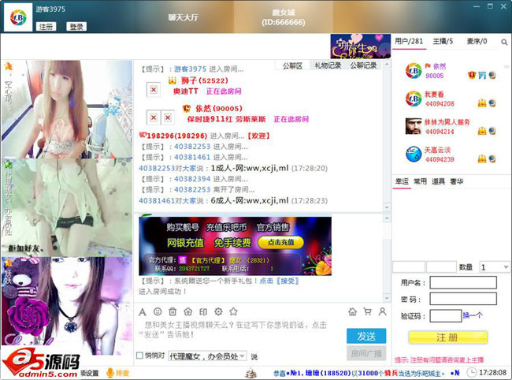The width and height of the screenshot is (512, 380).
Task: Search users with the magnifier icon
Action: 504,42
